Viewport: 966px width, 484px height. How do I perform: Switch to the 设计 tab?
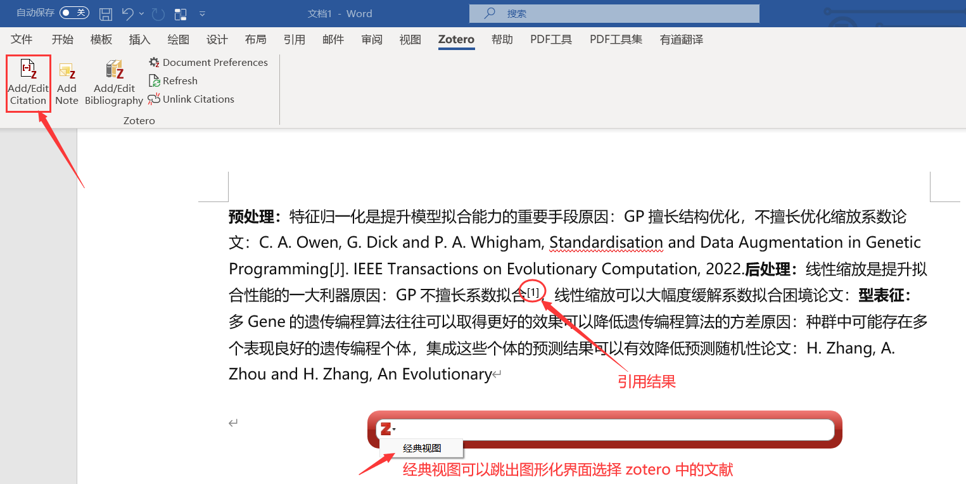tap(217, 39)
